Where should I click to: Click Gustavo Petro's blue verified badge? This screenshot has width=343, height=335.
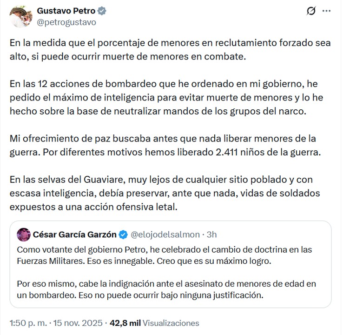tap(100, 11)
